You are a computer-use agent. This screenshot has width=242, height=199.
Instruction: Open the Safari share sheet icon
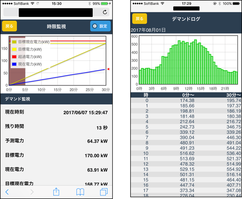coord(56,191)
